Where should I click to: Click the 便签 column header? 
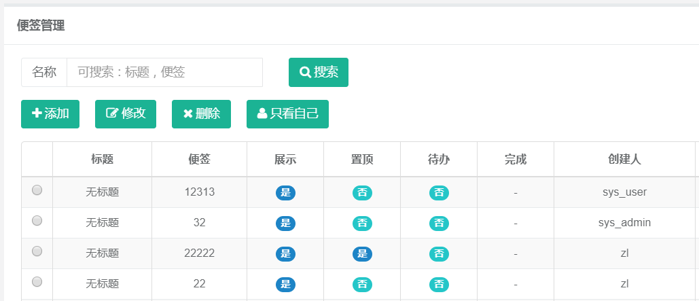[199, 159]
